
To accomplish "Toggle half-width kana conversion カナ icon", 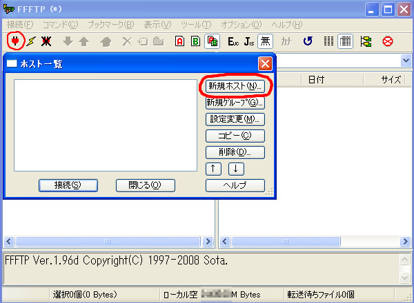I will pyautogui.click(x=286, y=41).
